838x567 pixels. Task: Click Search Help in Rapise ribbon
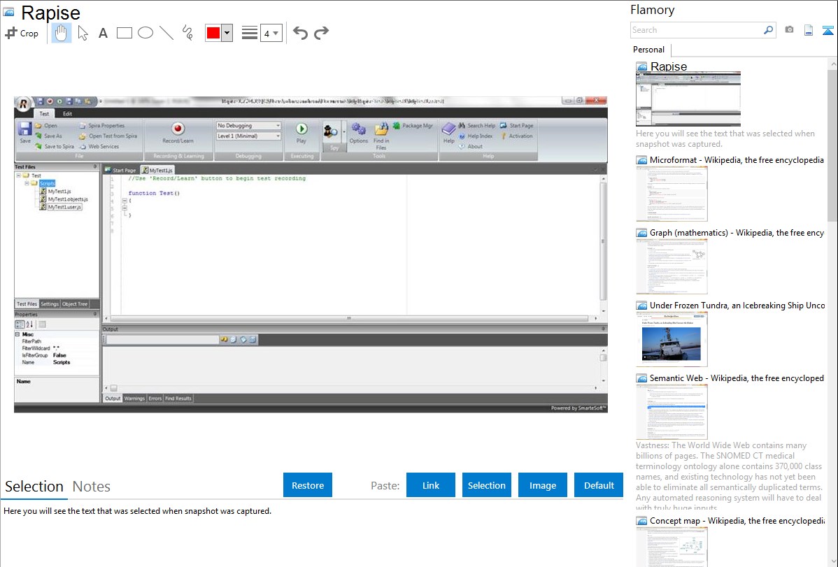coord(477,126)
